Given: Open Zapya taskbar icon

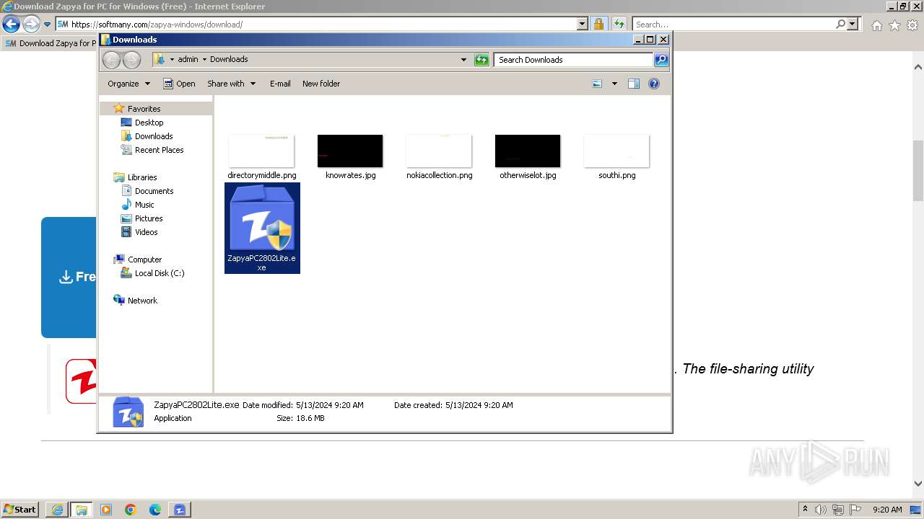Looking at the screenshot, I should (x=180, y=510).
